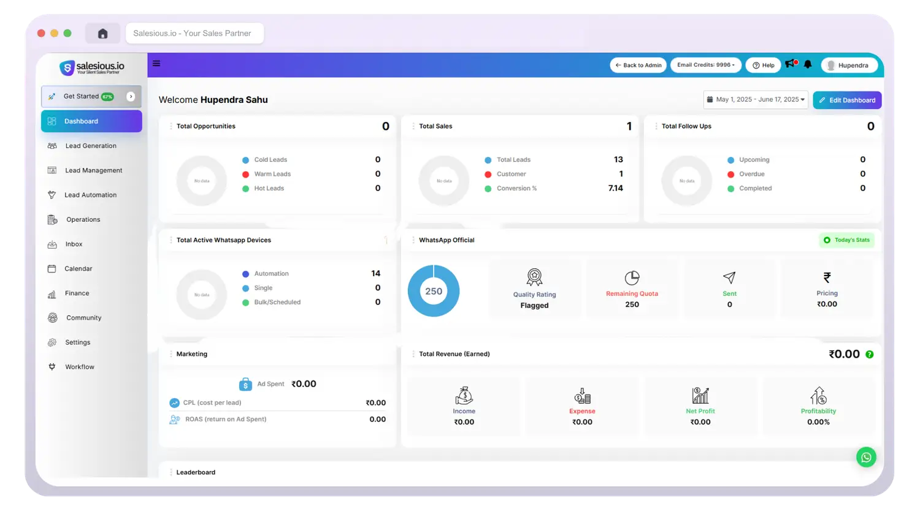Open the notification bell icon
This screenshot has height=517, width=920.
coord(808,64)
